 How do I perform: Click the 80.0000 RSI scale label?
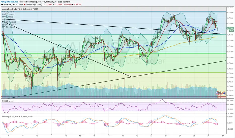click(230, 100)
